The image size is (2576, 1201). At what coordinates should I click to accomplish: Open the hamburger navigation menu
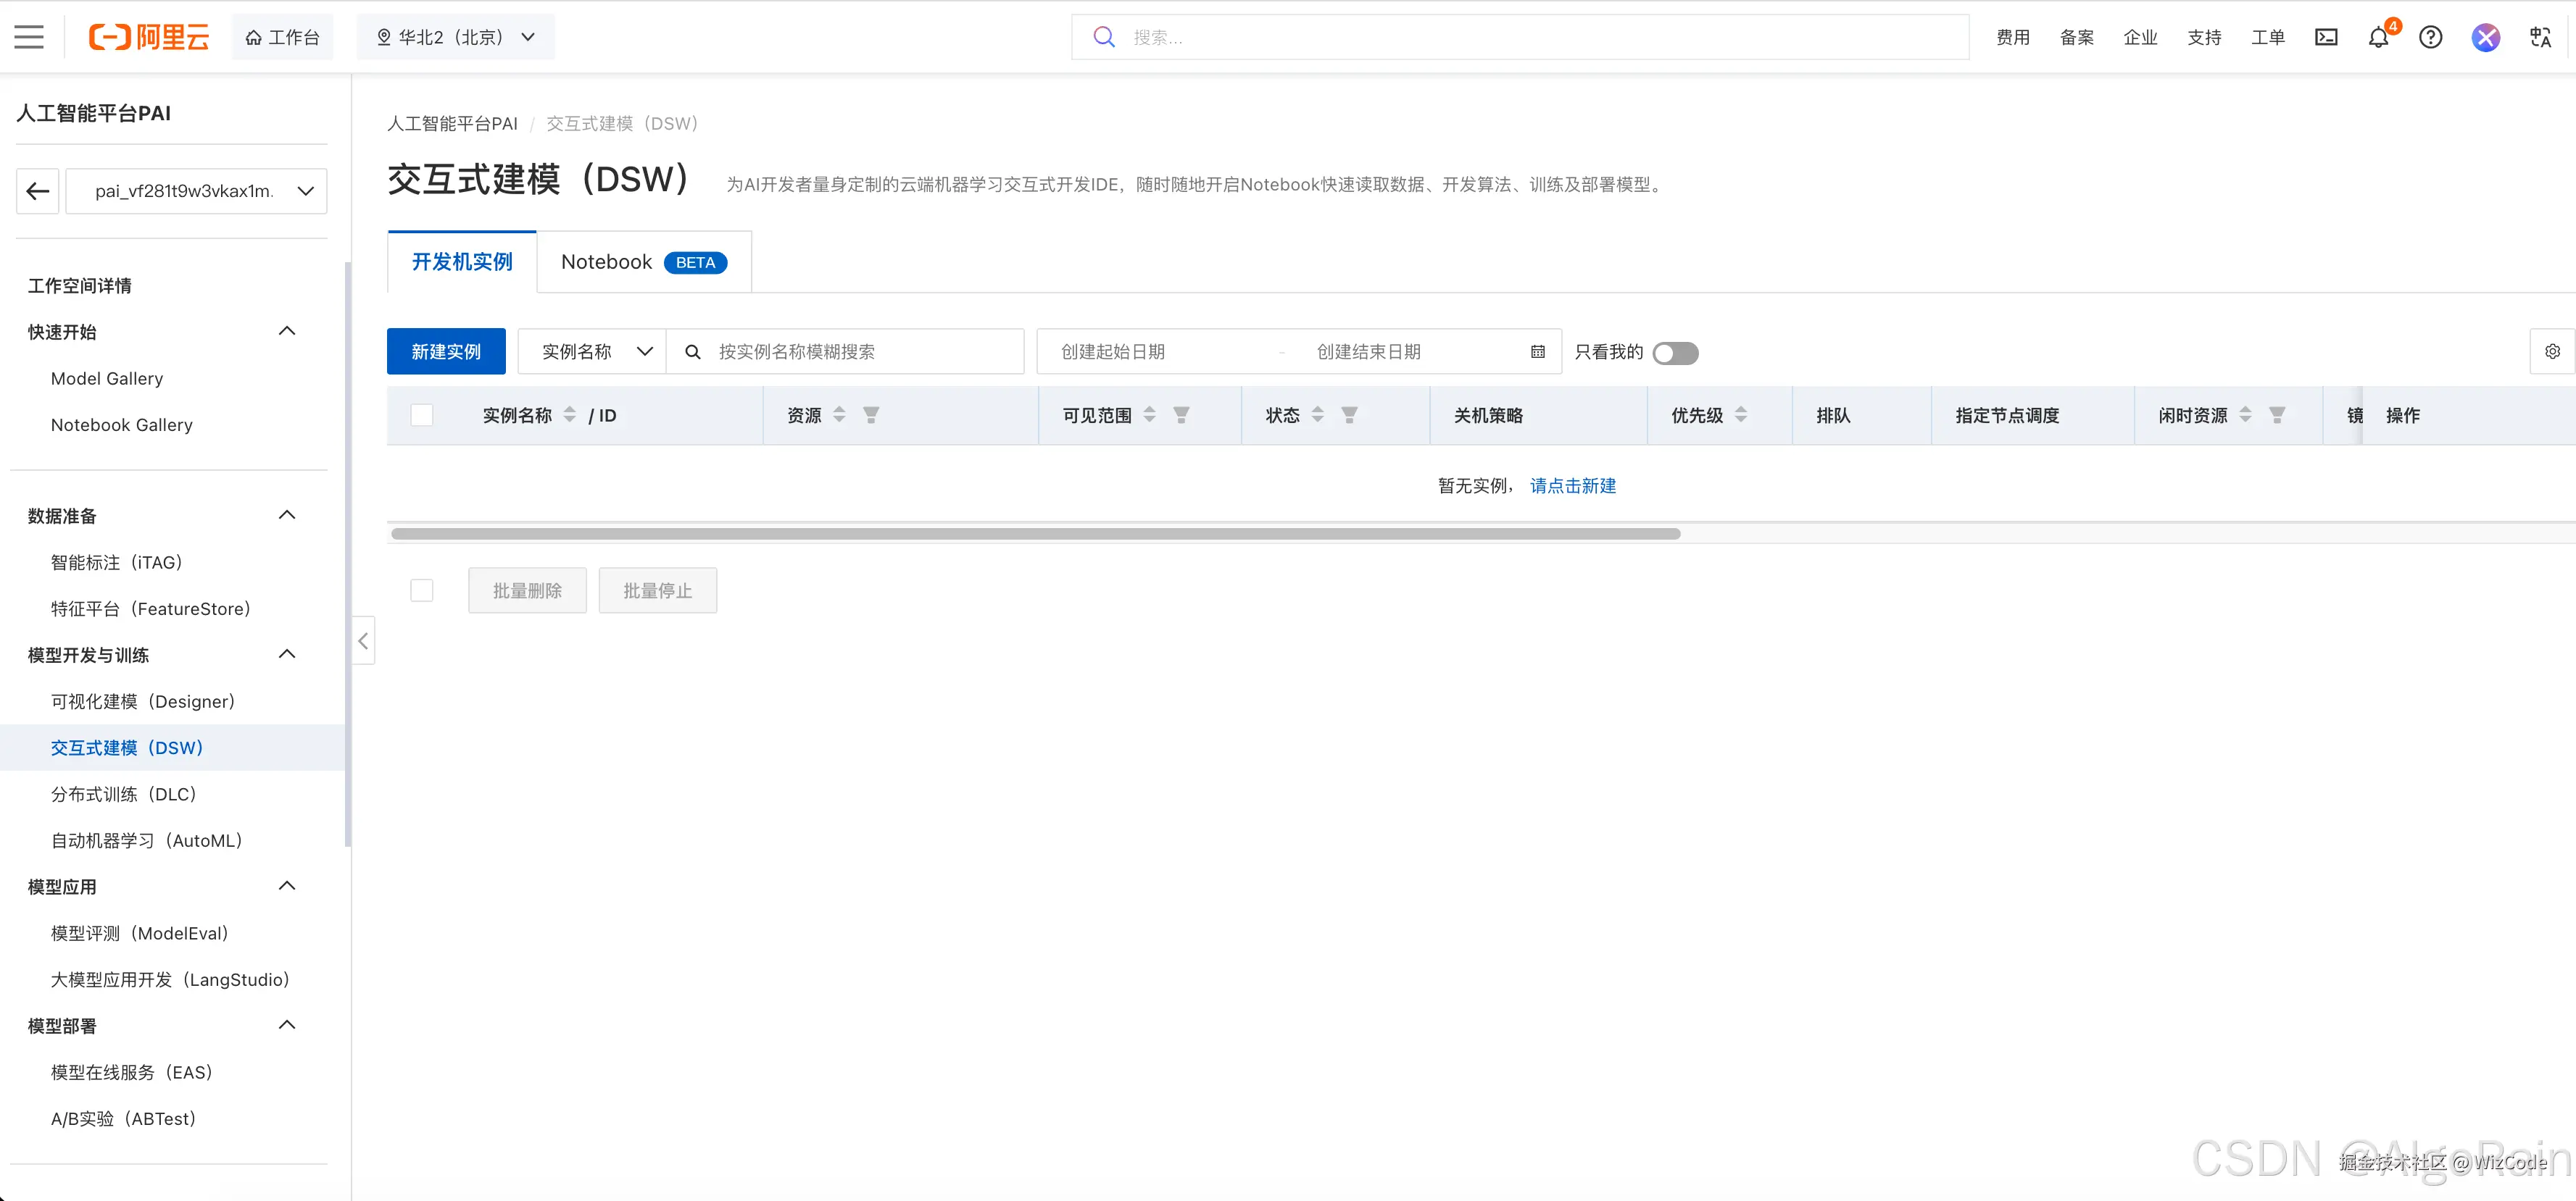coord(29,37)
